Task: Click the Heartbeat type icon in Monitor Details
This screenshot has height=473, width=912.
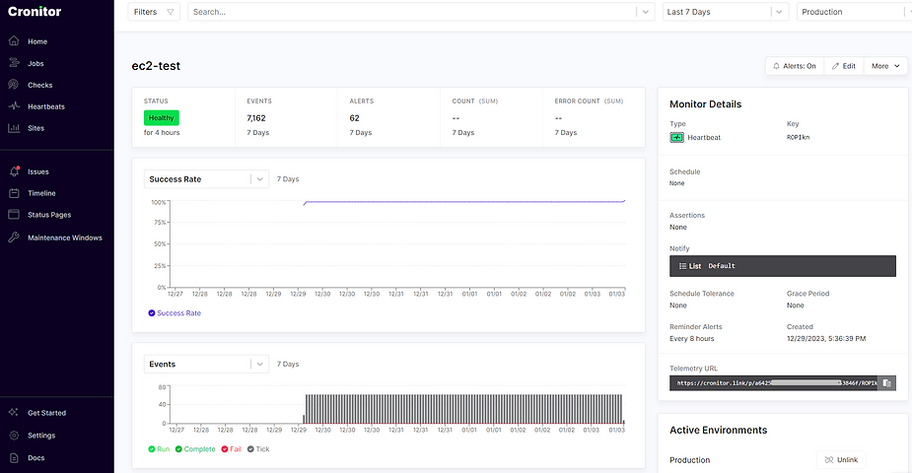Action: pos(676,138)
